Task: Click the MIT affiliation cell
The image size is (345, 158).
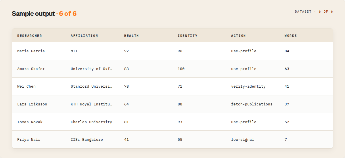Action: pos(74,51)
